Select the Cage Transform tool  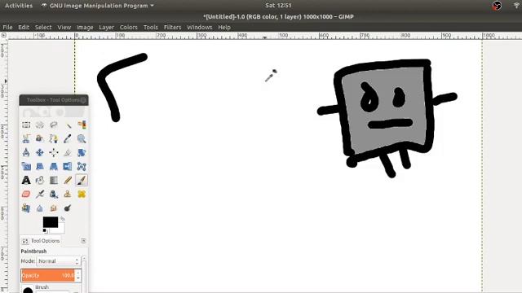[x=82, y=166]
